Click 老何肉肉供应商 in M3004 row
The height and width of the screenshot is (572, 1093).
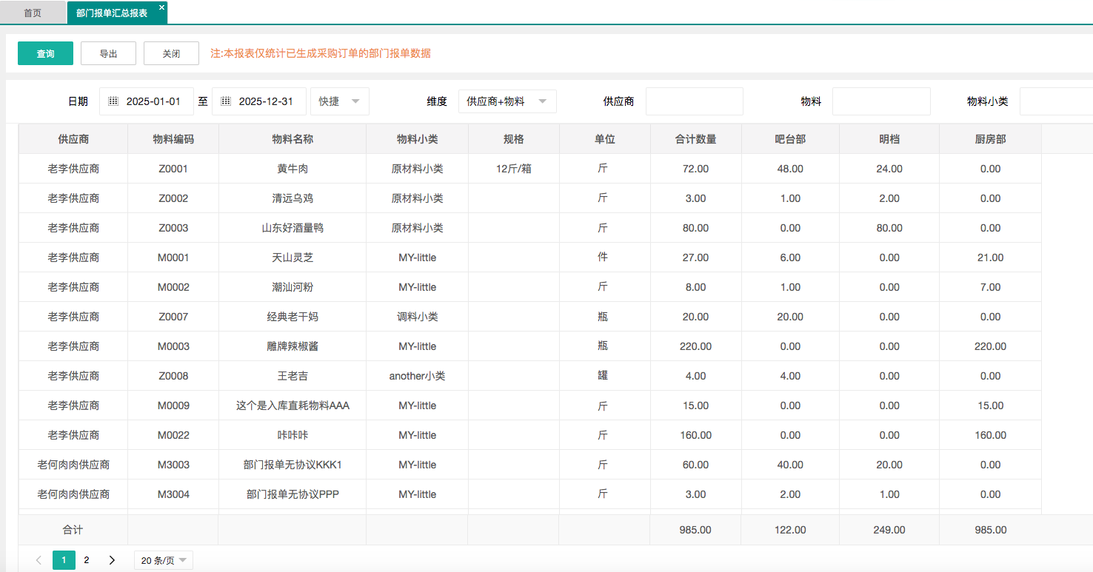73,494
